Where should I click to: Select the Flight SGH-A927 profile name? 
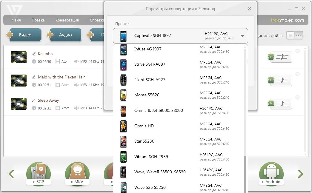click(x=150, y=80)
